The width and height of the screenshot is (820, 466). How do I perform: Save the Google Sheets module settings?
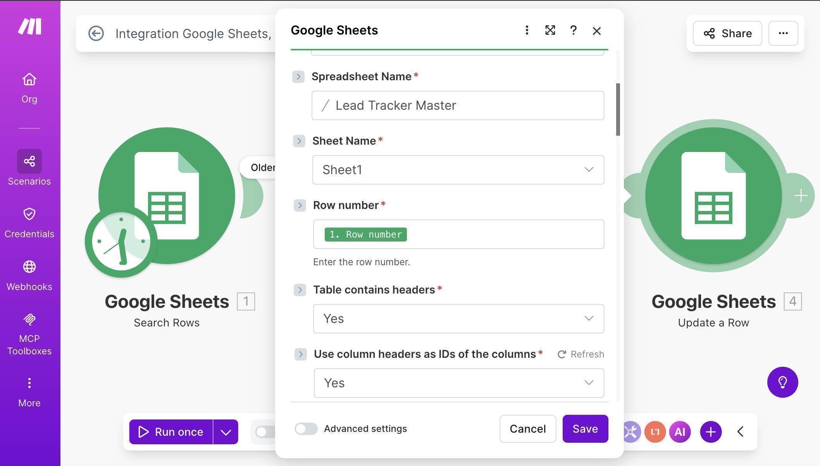(x=585, y=429)
